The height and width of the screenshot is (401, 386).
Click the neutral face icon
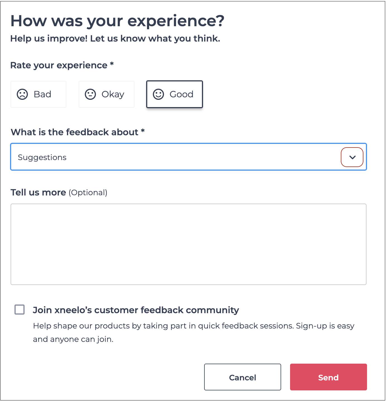tap(90, 94)
